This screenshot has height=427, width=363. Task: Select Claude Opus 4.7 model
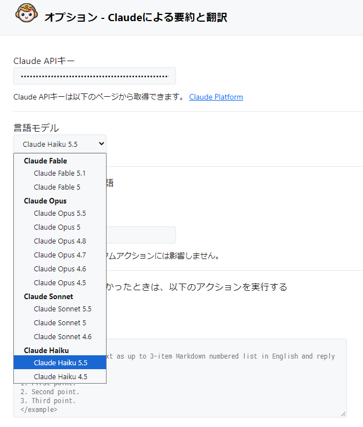[60, 255]
